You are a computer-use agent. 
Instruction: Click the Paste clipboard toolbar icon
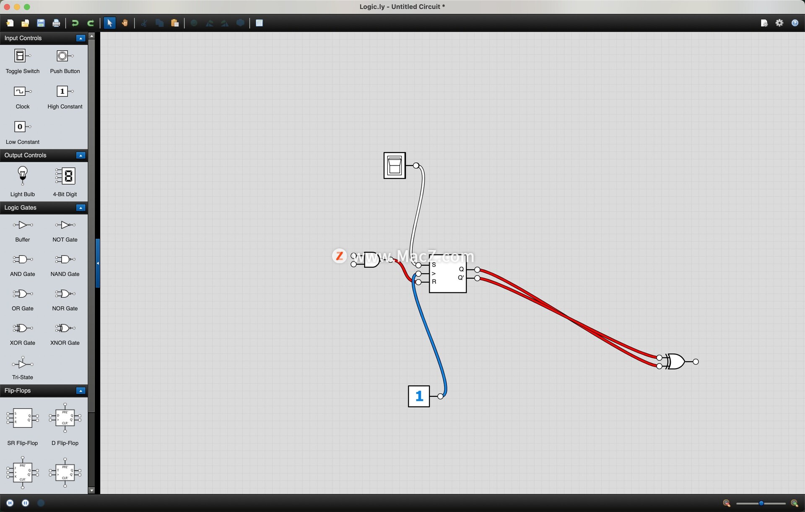(175, 23)
